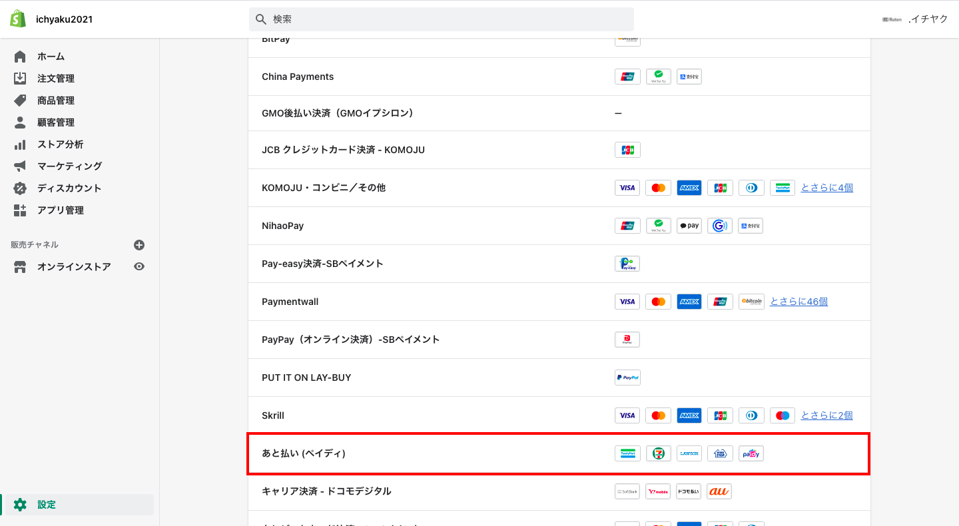Viewport: 959px width, 526px height.
Task: Click the Ministop icon in あと払い row
Action: click(x=720, y=453)
